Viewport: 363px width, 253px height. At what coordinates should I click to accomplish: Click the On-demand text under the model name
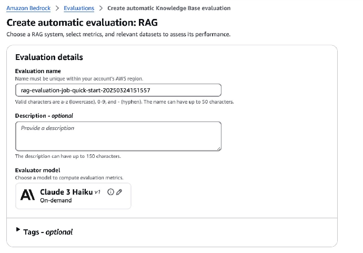pos(56,200)
